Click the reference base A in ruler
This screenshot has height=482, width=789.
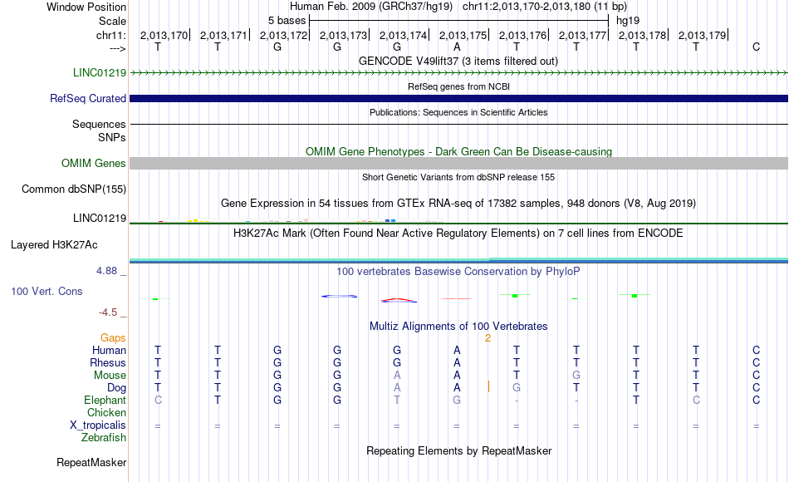coord(457,47)
